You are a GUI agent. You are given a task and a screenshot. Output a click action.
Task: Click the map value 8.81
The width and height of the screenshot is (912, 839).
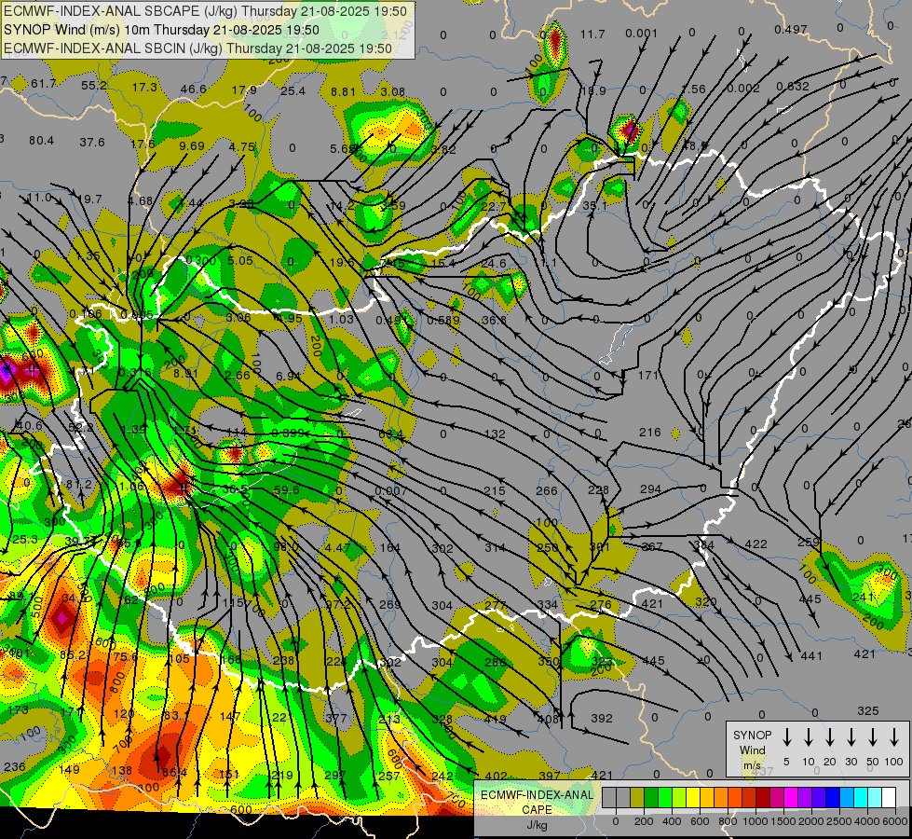(343, 92)
